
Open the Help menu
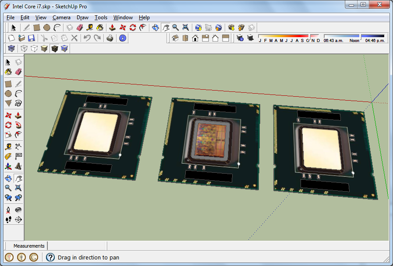click(144, 17)
